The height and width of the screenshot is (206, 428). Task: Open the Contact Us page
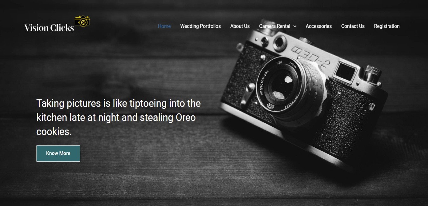pos(353,26)
